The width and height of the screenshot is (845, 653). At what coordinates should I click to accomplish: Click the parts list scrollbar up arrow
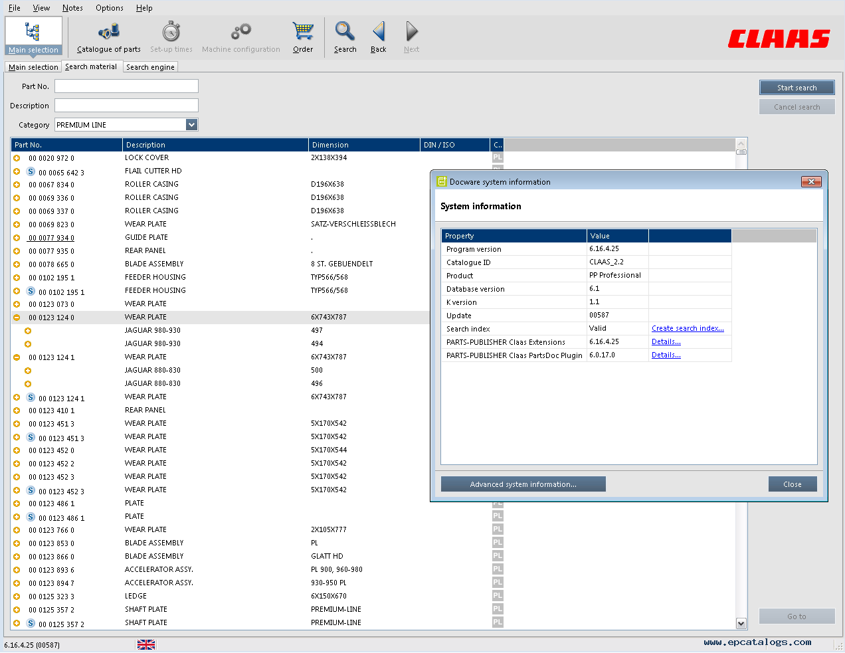(741, 143)
